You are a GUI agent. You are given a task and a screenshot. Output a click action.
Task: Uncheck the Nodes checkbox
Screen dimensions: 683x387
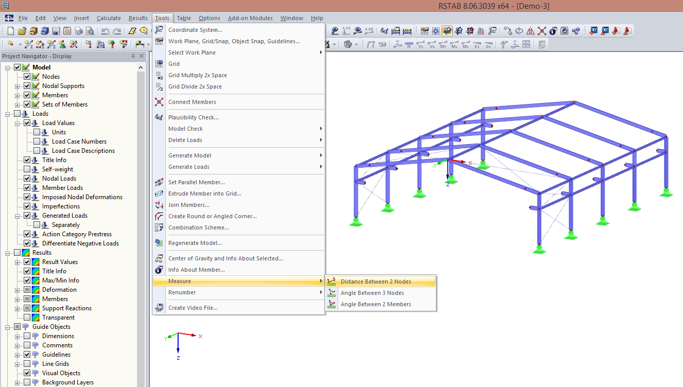pos(27,77)
